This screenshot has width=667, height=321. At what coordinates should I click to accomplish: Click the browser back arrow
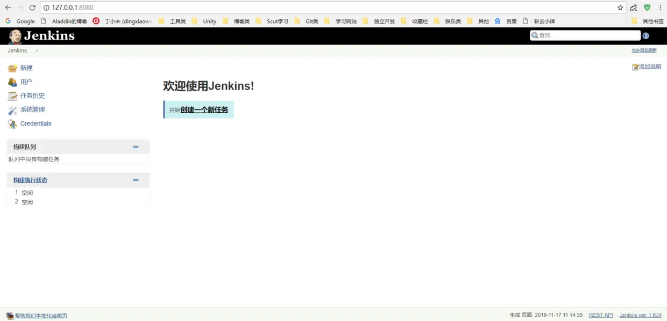[8, 8]
